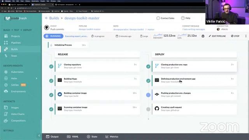Open Cloning production env. repo step
This screenshot has height=140, width=249.
pyautogui.click(x=195, y=66)
